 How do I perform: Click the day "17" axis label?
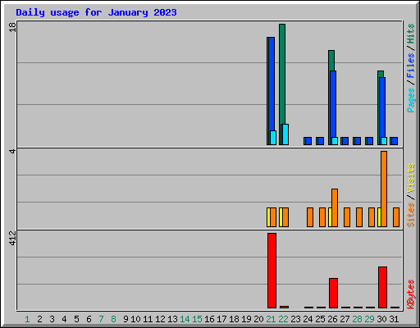(x=221, y=319)
